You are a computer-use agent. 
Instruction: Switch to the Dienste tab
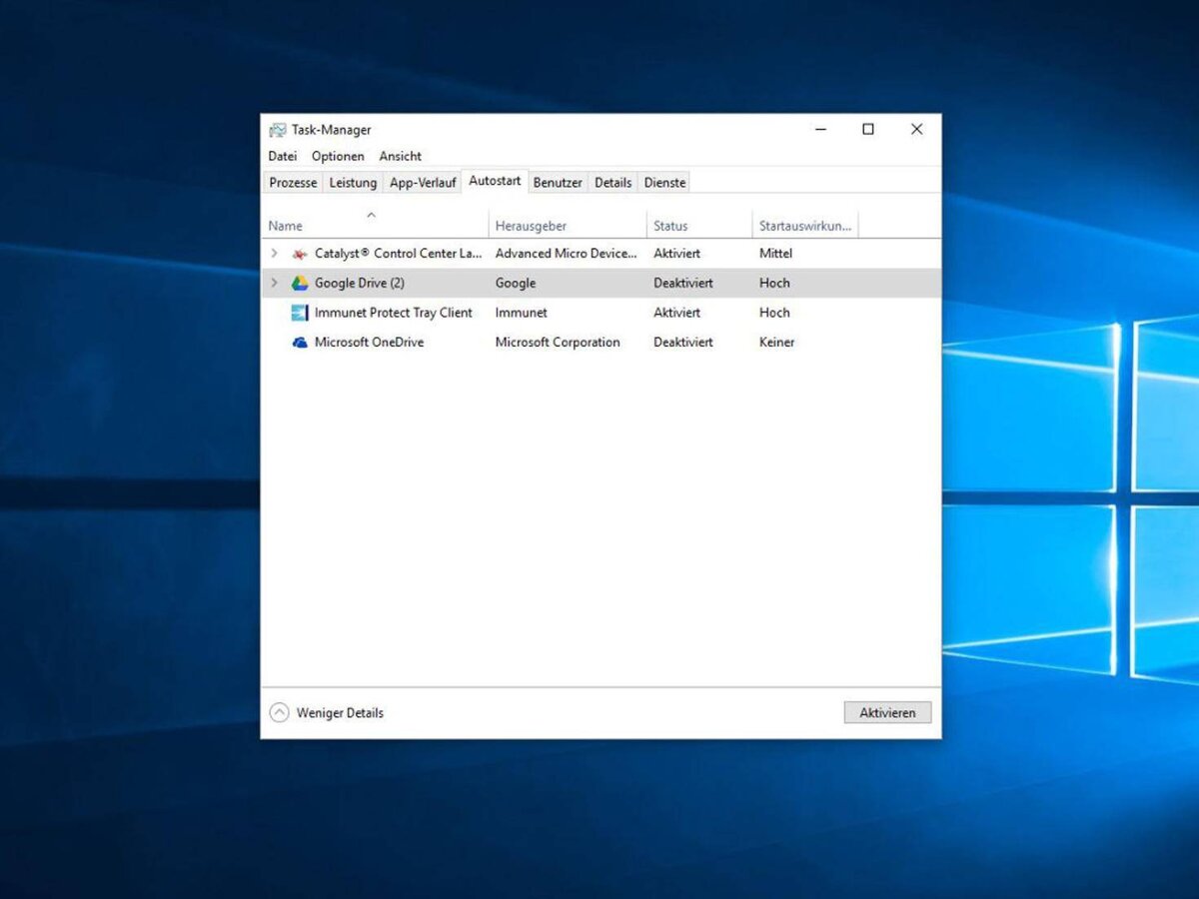[664, 183]
